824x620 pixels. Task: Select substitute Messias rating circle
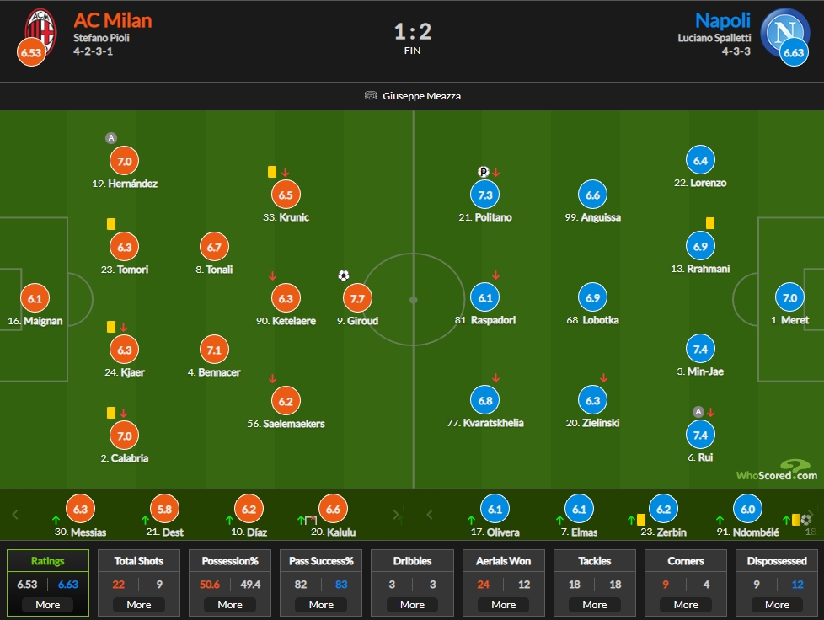coord(80,509)
